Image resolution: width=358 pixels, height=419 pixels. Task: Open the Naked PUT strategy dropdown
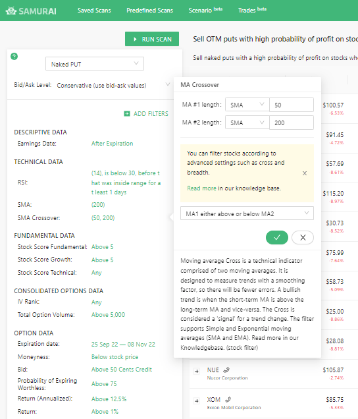click(x=95, y=64)
